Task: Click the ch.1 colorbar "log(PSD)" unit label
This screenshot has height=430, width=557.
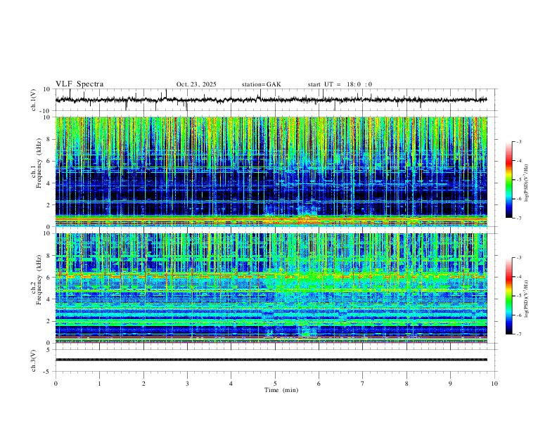Action: (526, 183)
